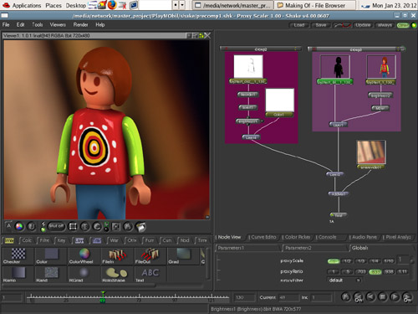Click frame marker on the time bar
418x314 pixels.
(103, 297)
